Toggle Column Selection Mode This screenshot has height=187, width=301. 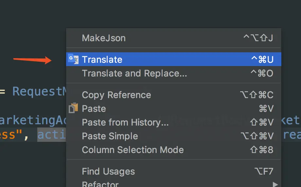(133, 150)
